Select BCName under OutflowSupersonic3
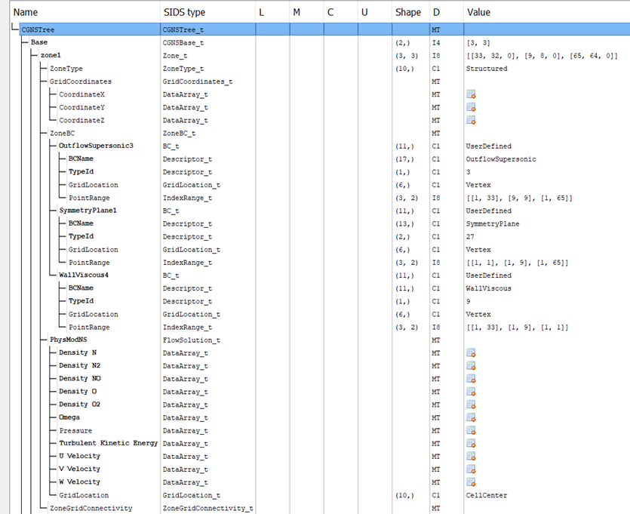Image resolution: width=630 pixels, height=514 pixels. [81, 159]
